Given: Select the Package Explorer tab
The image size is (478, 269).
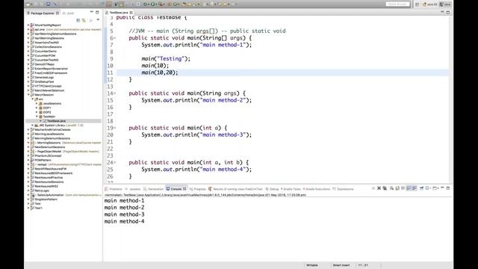Looking at the screenshot, I should tap(43, 13).
